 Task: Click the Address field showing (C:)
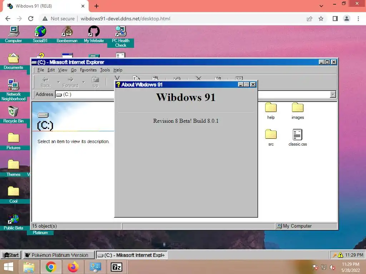pyautogui.click(x=85, y=94)
